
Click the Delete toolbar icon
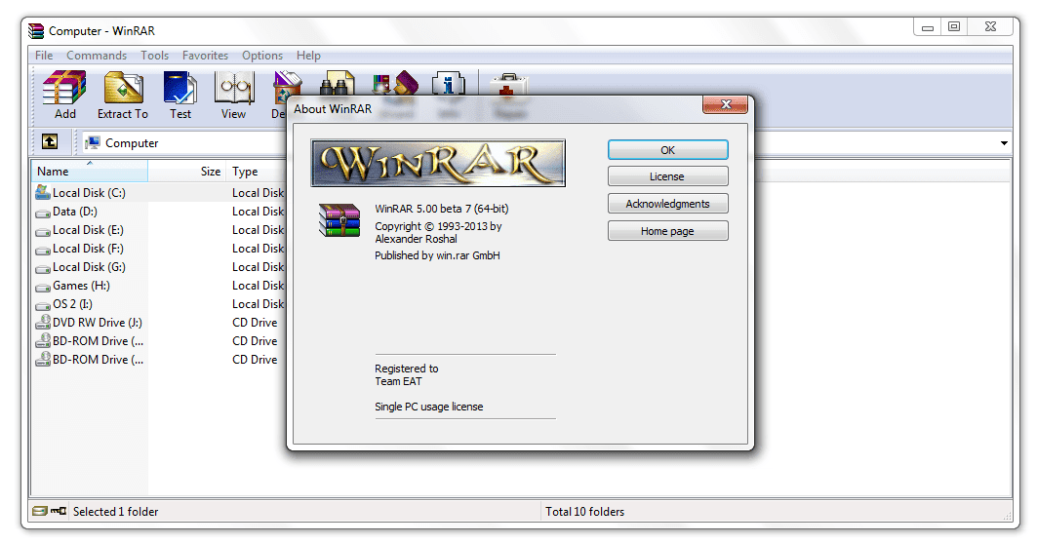[288, 84]
